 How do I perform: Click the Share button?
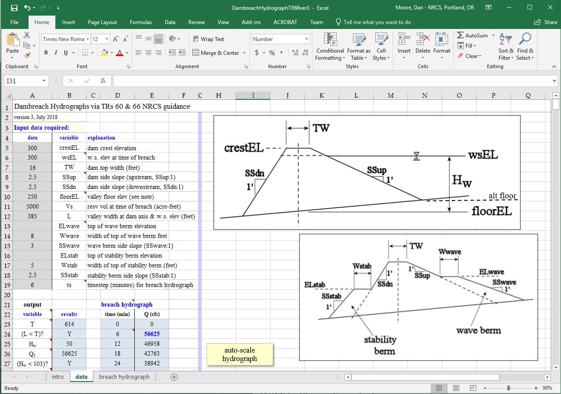click(x=546, y=22)
